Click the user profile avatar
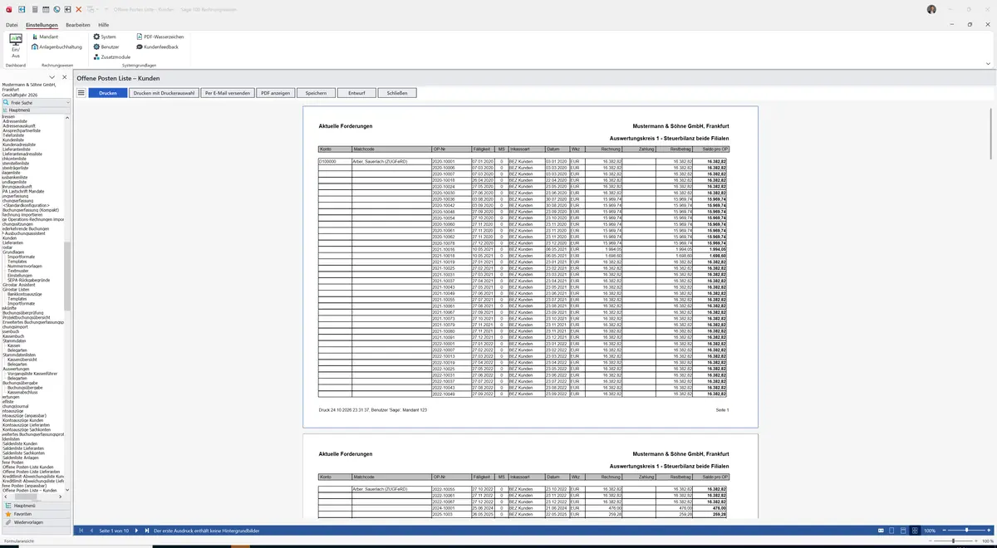The height and width of the screenshot is (548, 997). pos(931,8)
